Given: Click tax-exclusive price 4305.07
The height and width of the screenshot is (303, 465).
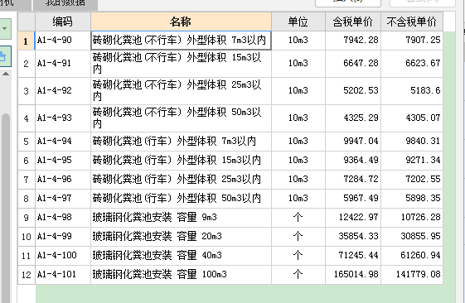Looking at the screenshot, I should (x=412, y=118).
